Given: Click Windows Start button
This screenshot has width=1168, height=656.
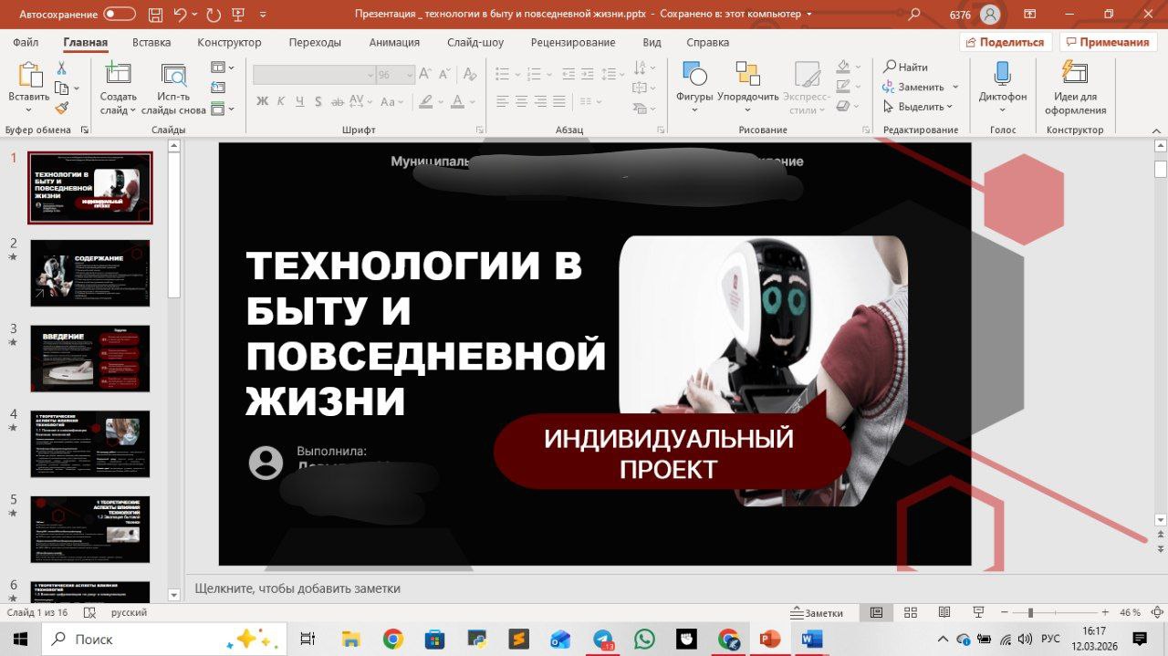Looking at the screenshot, I should pos(19,640).
